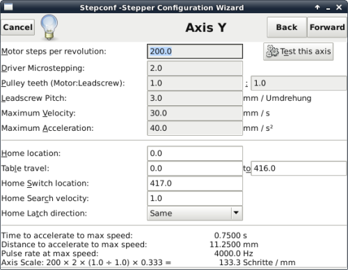Screen dimensions: 348x270
Task: Click the Leadscrew pulley teeth field
Action: tap(299, 83)
